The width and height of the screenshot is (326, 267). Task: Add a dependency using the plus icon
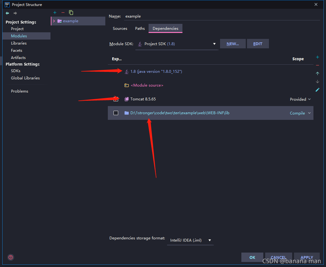tap(318, 57)
